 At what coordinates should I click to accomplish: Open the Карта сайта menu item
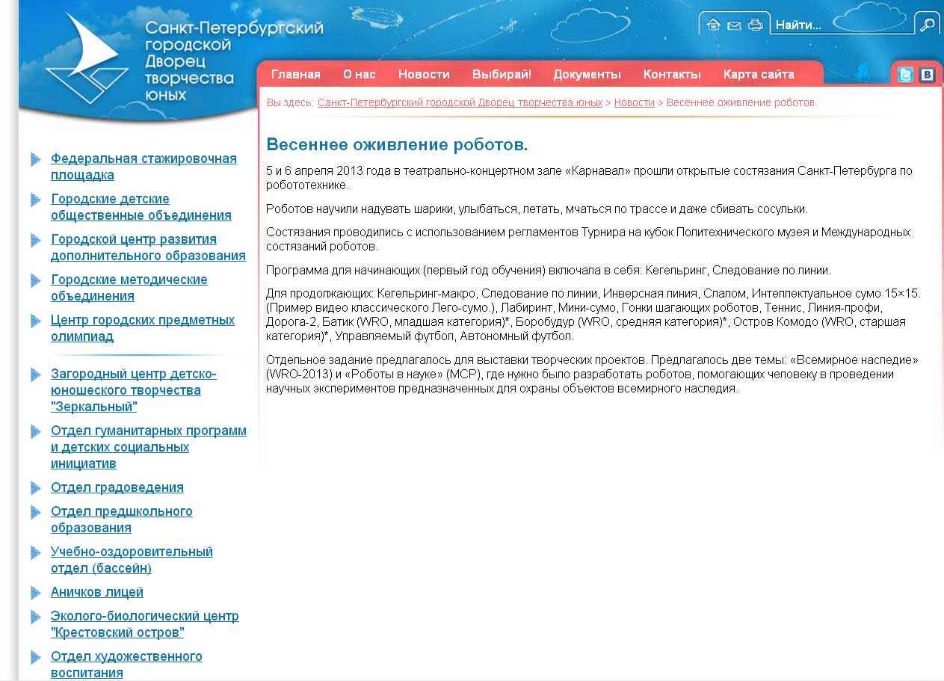tap(759, 74)
